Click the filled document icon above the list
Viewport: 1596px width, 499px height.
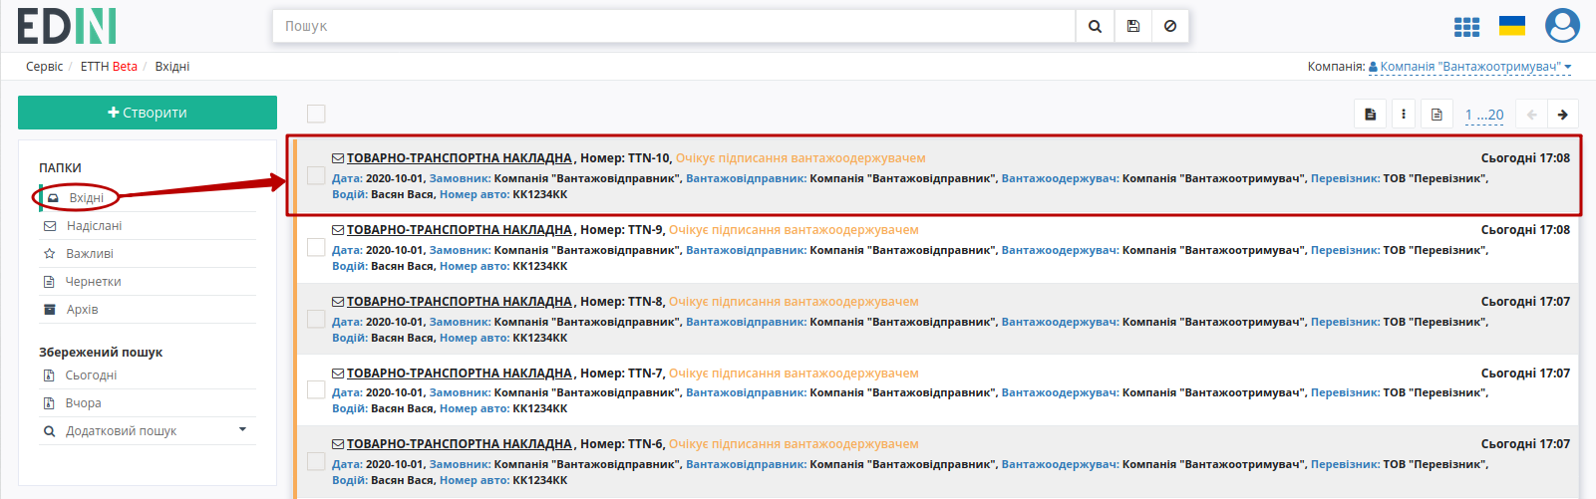1371,115
